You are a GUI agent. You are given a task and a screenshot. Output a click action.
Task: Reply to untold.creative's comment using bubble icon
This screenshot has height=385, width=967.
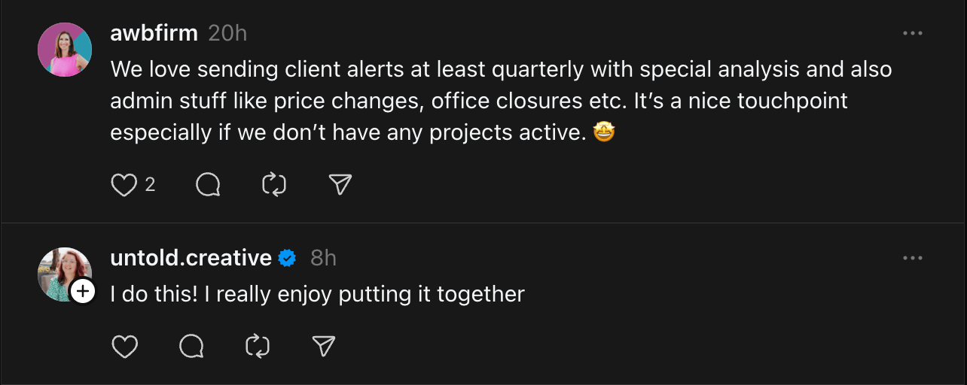(x=191, y=346)
